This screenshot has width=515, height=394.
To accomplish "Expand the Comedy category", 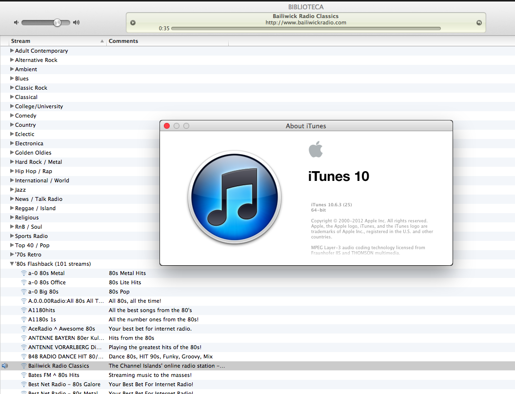I will 12,115.
